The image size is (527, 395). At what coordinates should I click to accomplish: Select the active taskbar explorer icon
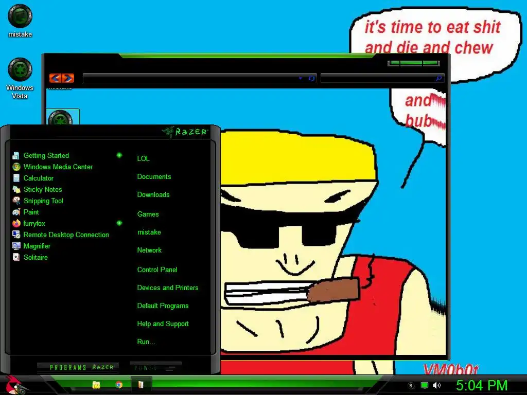coord(141,385)
